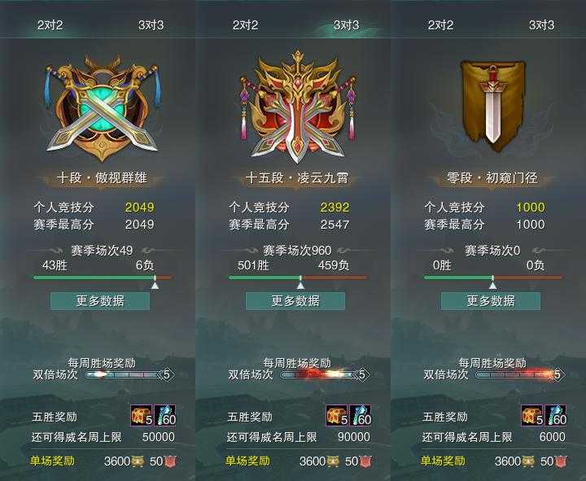Click the red badge icon next to 50 in the middle panel

365,461
